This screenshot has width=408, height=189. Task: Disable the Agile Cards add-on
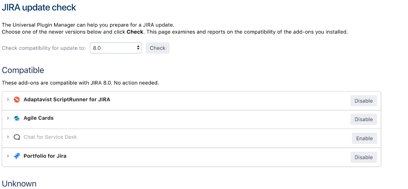[364, 119]
